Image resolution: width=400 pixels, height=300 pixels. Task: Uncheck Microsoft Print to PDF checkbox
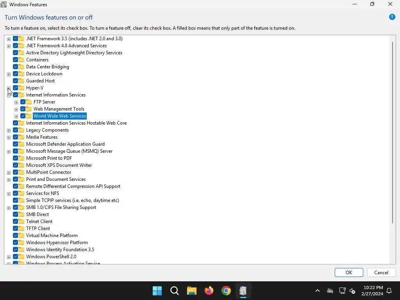[x=15, y=158]
